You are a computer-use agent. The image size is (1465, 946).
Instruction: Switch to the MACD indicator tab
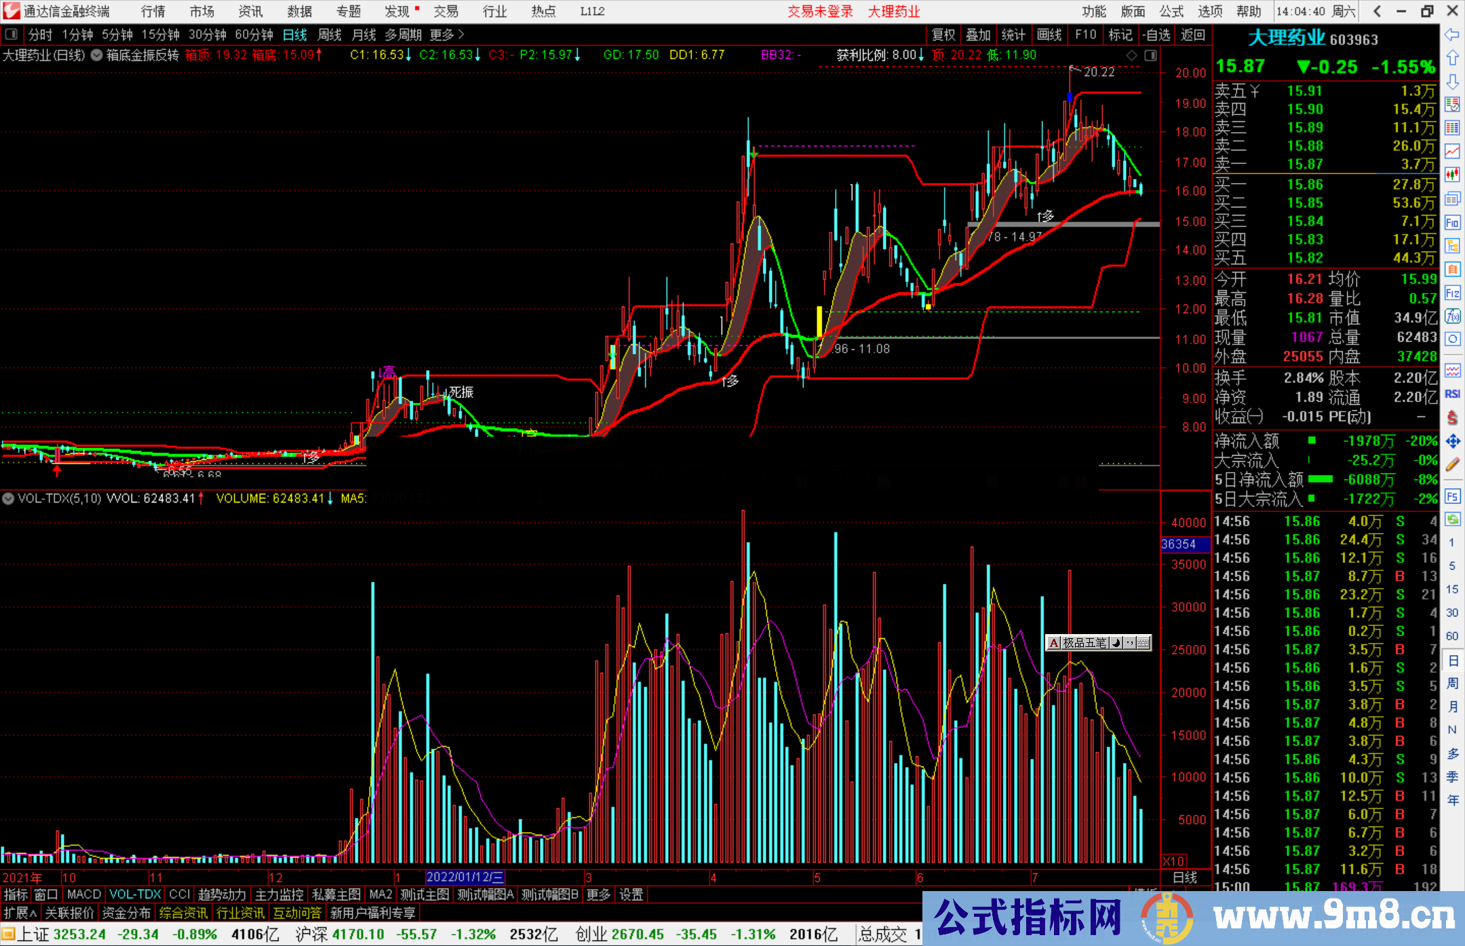83,894
